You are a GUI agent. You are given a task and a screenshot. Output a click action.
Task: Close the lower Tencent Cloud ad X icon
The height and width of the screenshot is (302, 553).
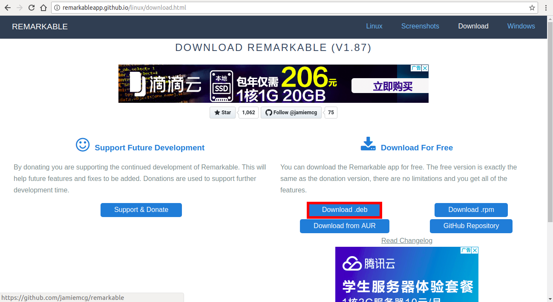475,250
